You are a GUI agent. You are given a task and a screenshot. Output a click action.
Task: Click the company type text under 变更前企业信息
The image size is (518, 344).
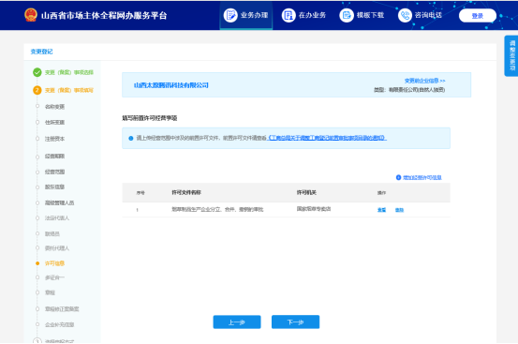coord(409,90)
